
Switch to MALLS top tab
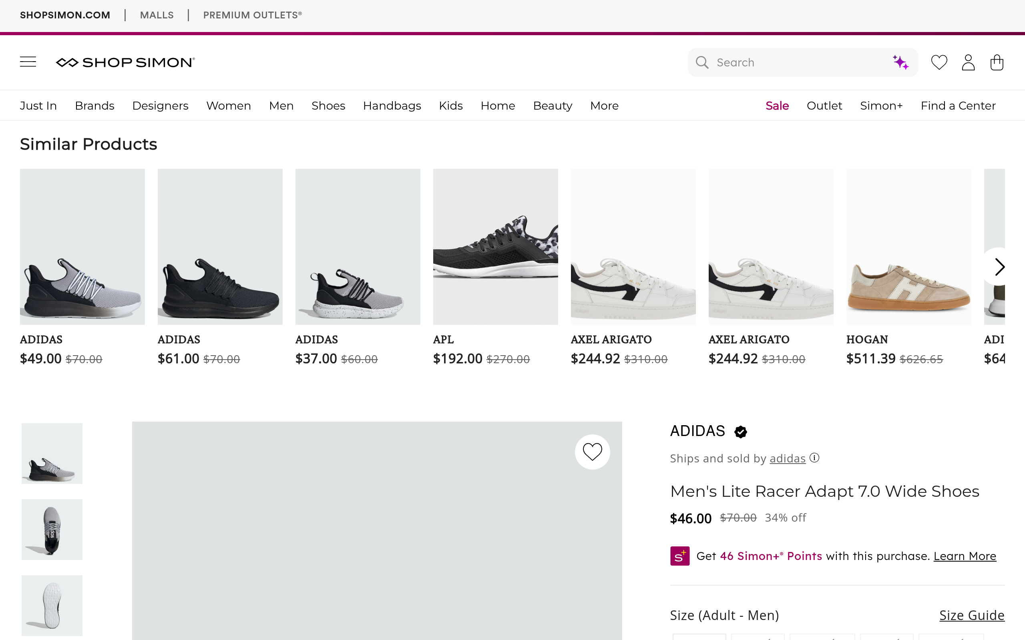(x=157, y=15)
